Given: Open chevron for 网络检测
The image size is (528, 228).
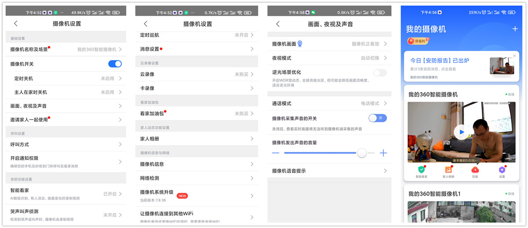Looking at the screenshot, I should [x=252, y=178].
